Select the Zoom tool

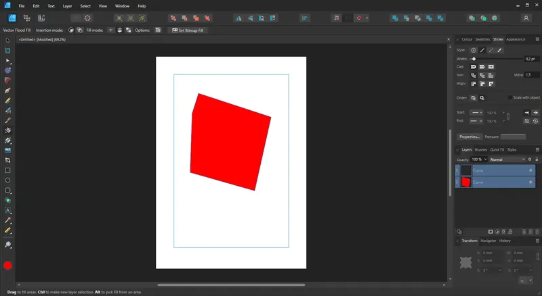[x=7, y=245]
